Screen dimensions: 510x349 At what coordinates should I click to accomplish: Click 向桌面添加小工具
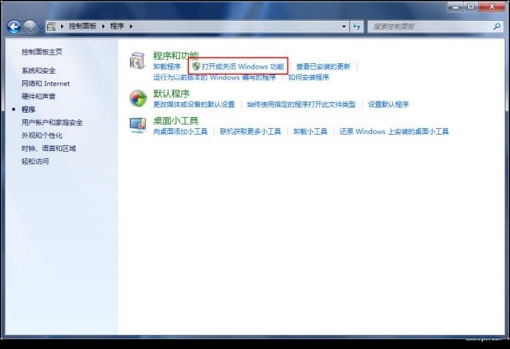click(181, 132)
